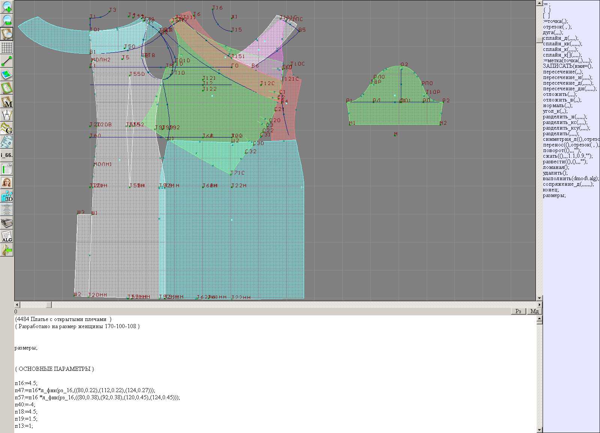
Task: Click into the code line 'п16:=4.5;'
Action: click(26, 383)
